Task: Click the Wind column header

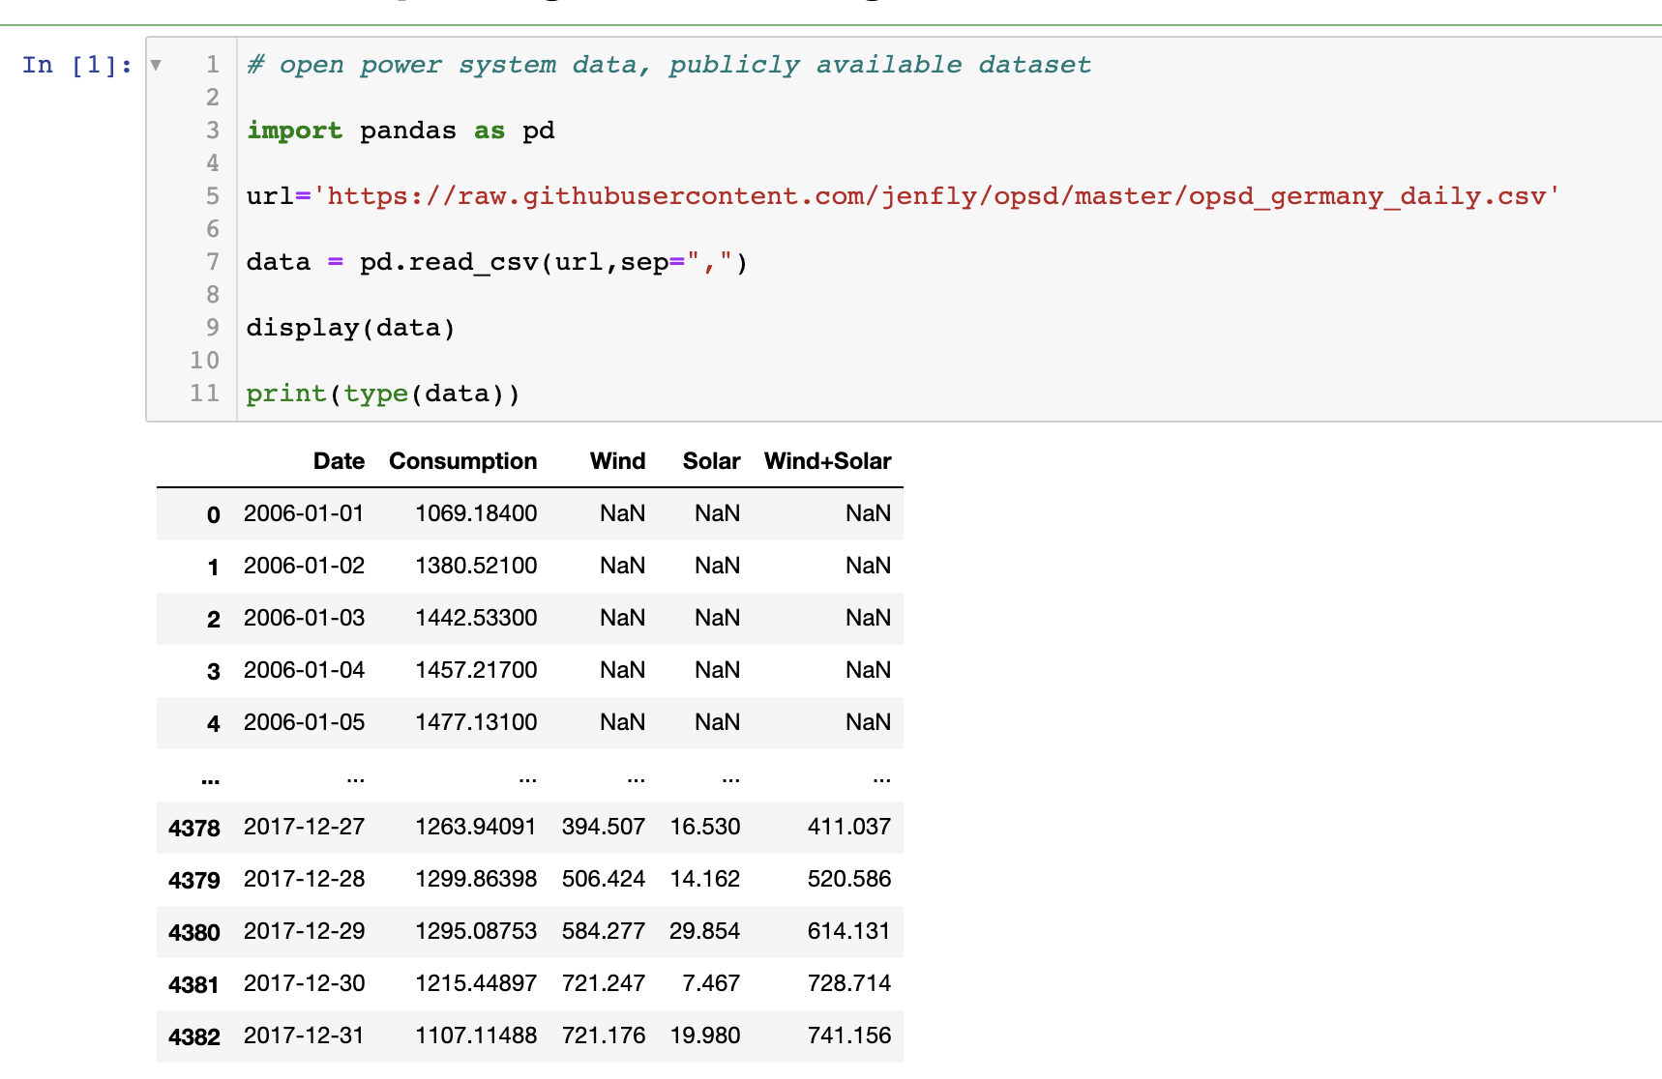Action: pyautogui.click(x=616, y=461)
